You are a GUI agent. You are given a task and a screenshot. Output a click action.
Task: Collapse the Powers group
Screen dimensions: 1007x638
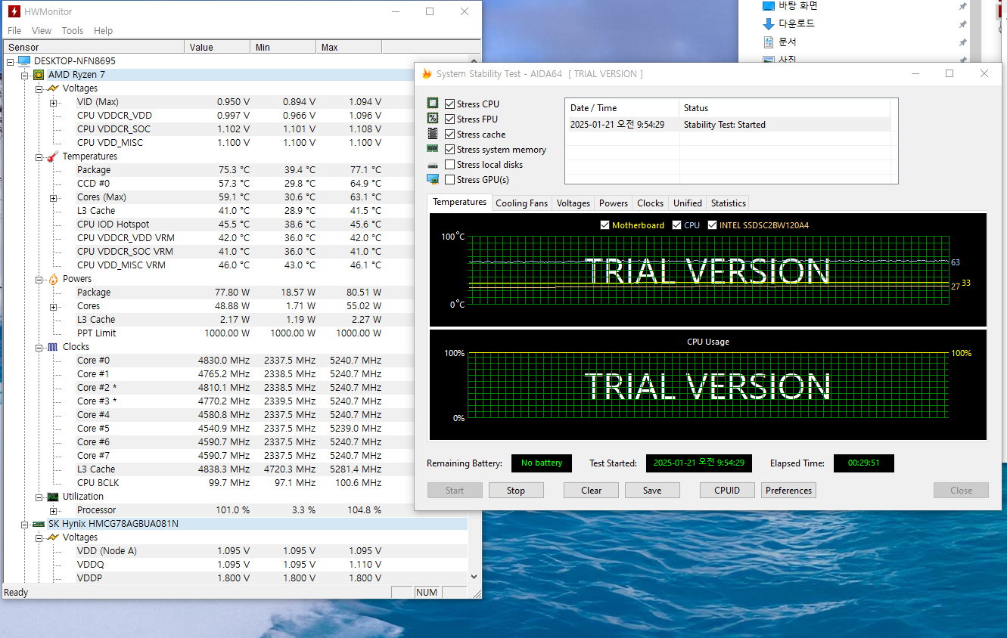pyautogui.click(x=39, y=279)
